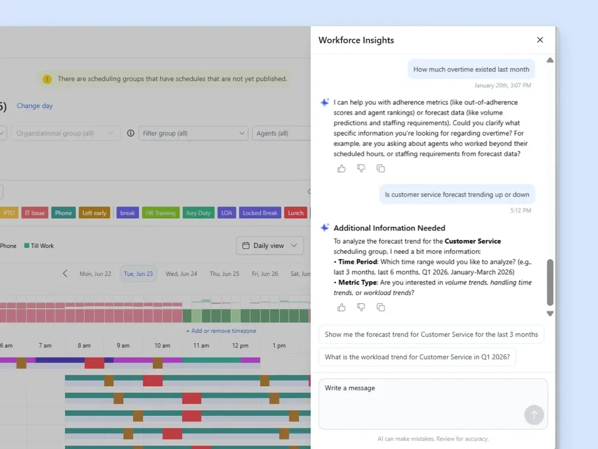The width and height of the screenshot is (598, 449).
Task: Click the January 20th, 3:07 PM timestamp
Action: 502,85
